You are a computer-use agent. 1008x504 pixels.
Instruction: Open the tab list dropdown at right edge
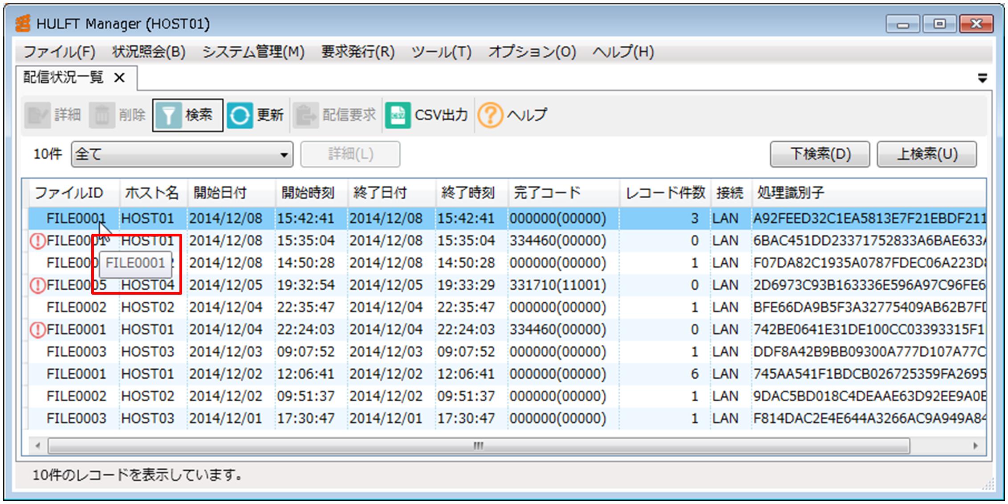point(982,78)
